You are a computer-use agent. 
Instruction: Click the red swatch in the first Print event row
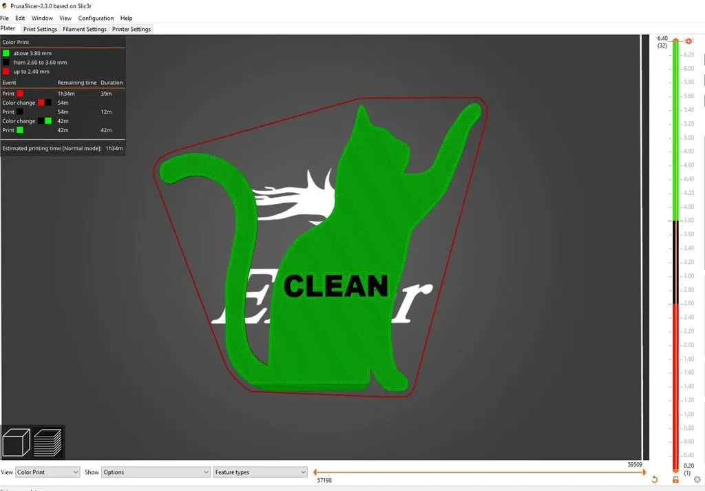(20, 94)
